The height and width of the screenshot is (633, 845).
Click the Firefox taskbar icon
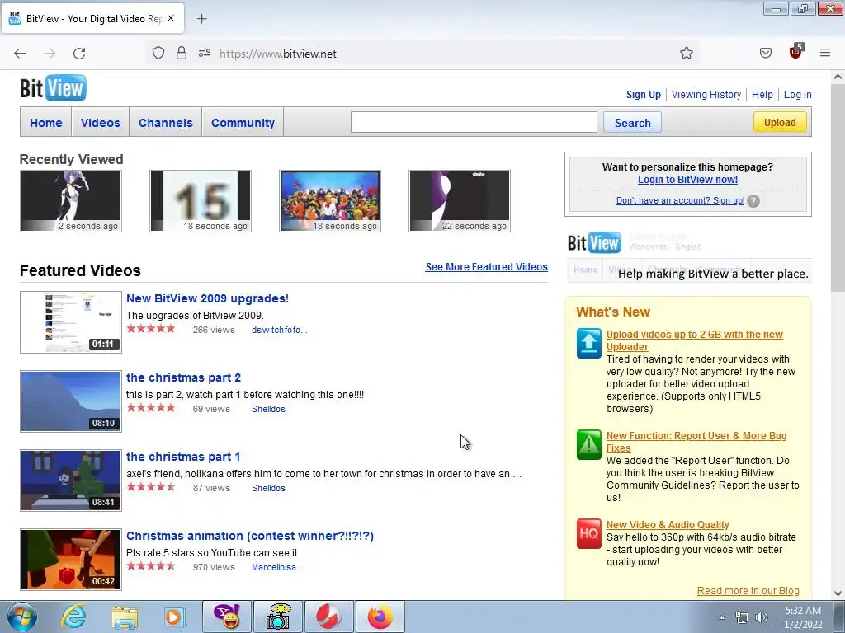coord(380,617)
